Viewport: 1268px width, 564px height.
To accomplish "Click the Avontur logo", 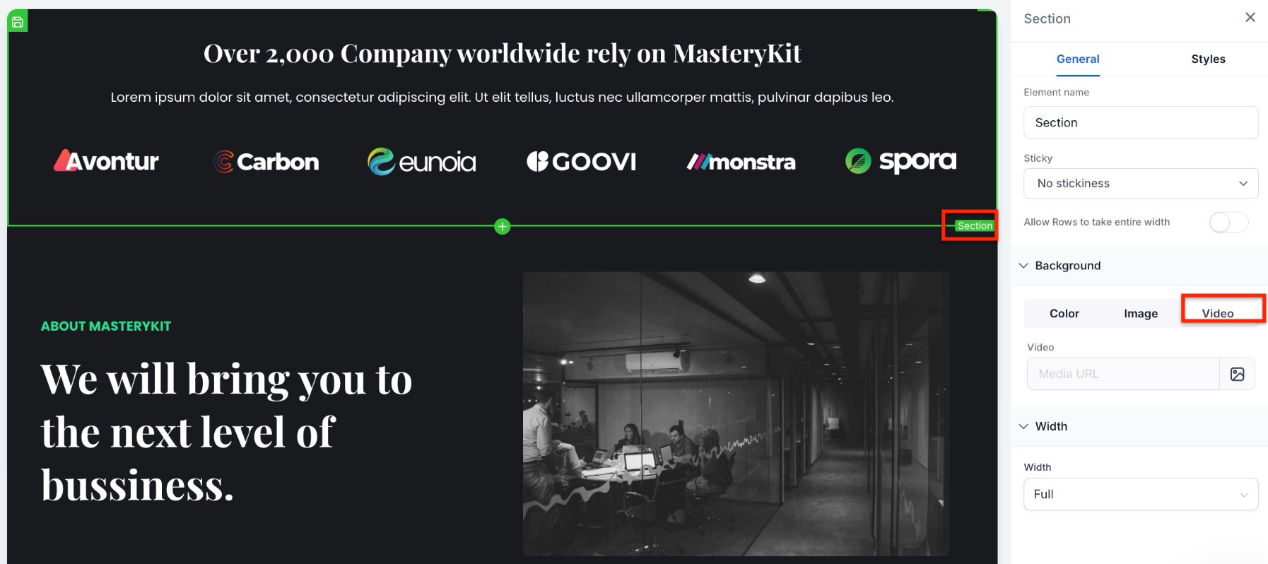I will tap(106, 161).
